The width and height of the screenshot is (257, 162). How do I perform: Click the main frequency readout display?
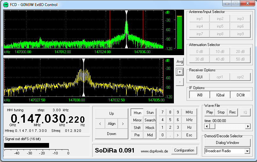coord(48,119)
